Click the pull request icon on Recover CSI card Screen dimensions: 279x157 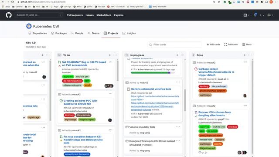pos(196,113)
